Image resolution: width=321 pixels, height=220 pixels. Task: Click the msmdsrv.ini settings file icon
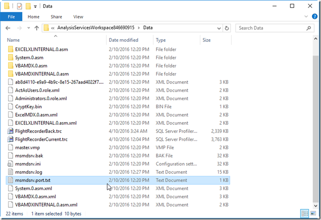click(10, 164)
